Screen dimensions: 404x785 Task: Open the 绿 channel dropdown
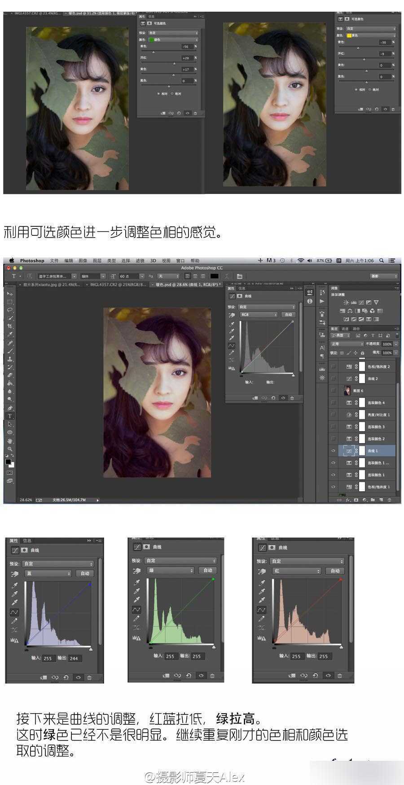171,570
